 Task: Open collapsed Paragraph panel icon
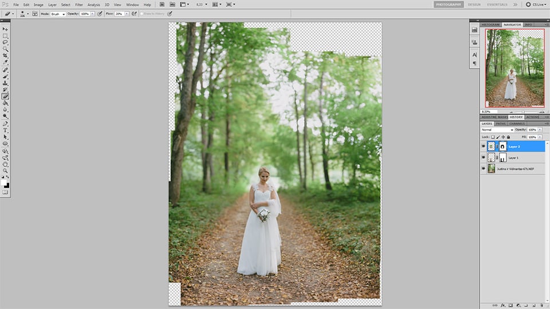coord(474,64)
